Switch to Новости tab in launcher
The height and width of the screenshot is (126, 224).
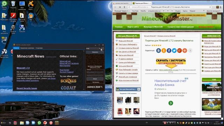coord(16,48)
